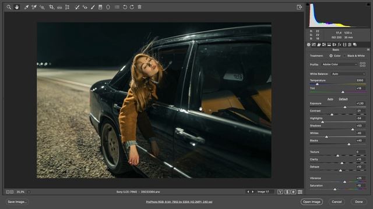Click the Exposure slider handle

(345, 107)
